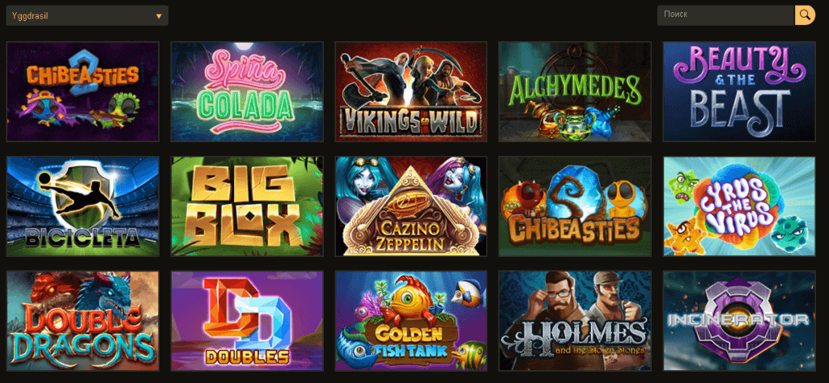Open the Double Dragons game

(x=83, y=321)
